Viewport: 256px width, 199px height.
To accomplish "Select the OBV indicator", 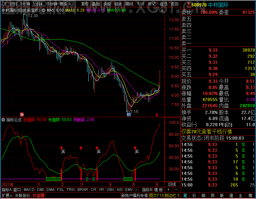I will click(x=110, y=190).
